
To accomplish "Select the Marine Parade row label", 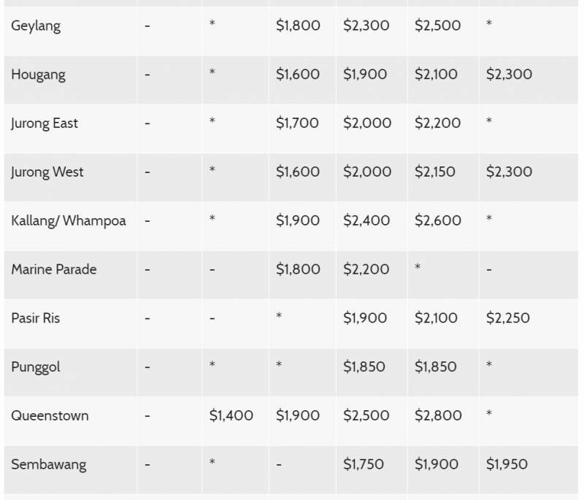I will [54, 269].
